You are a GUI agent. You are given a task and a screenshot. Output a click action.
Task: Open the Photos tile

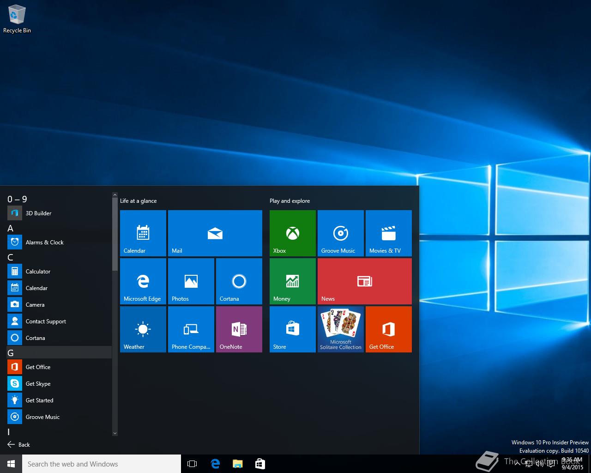tap(191, 281)
